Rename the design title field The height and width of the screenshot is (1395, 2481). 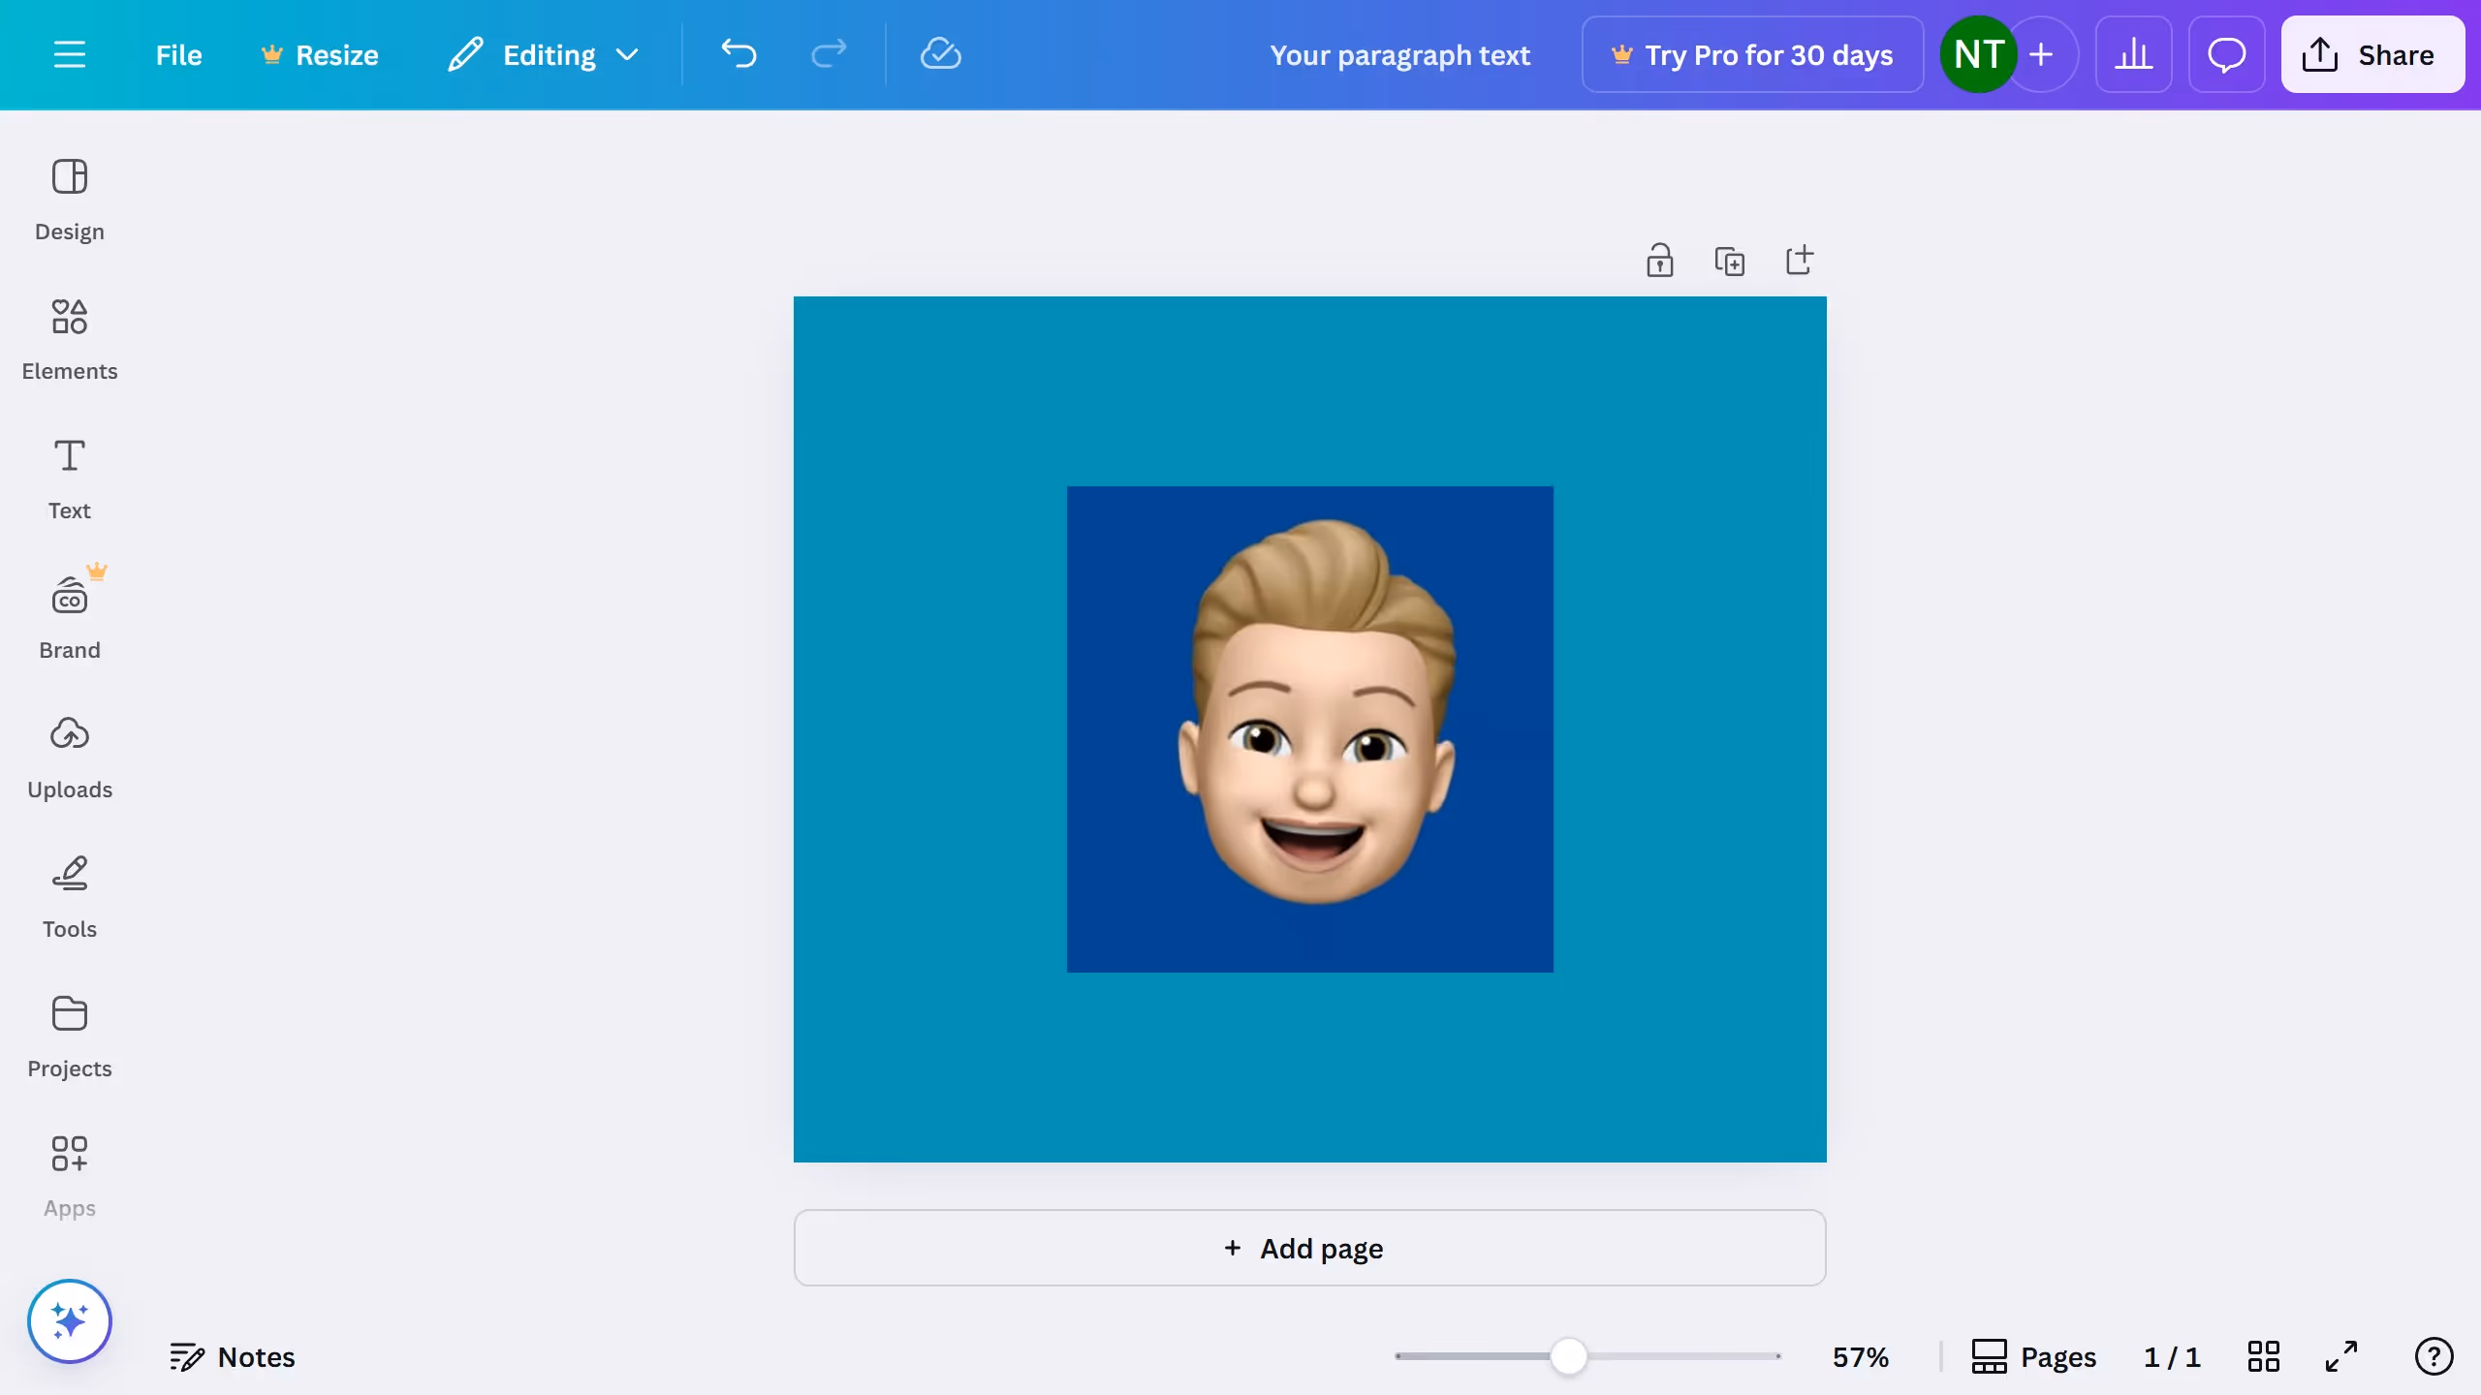tap(1399, 54)
